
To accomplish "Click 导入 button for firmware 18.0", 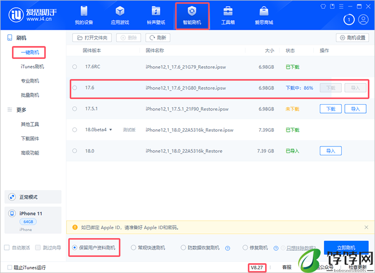I will (x=331, y=151).
